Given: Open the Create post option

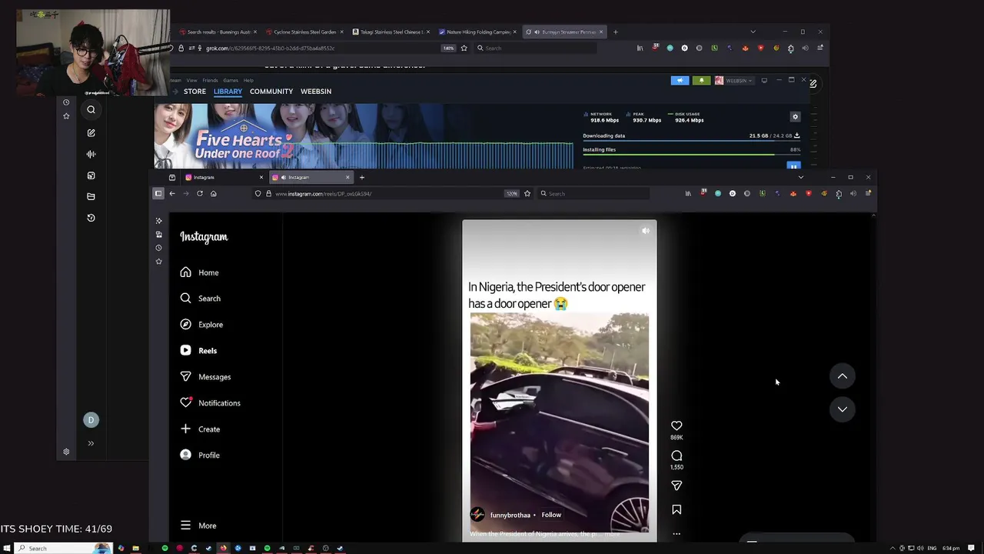Looking at the screenshot, I should click(200, 429).
